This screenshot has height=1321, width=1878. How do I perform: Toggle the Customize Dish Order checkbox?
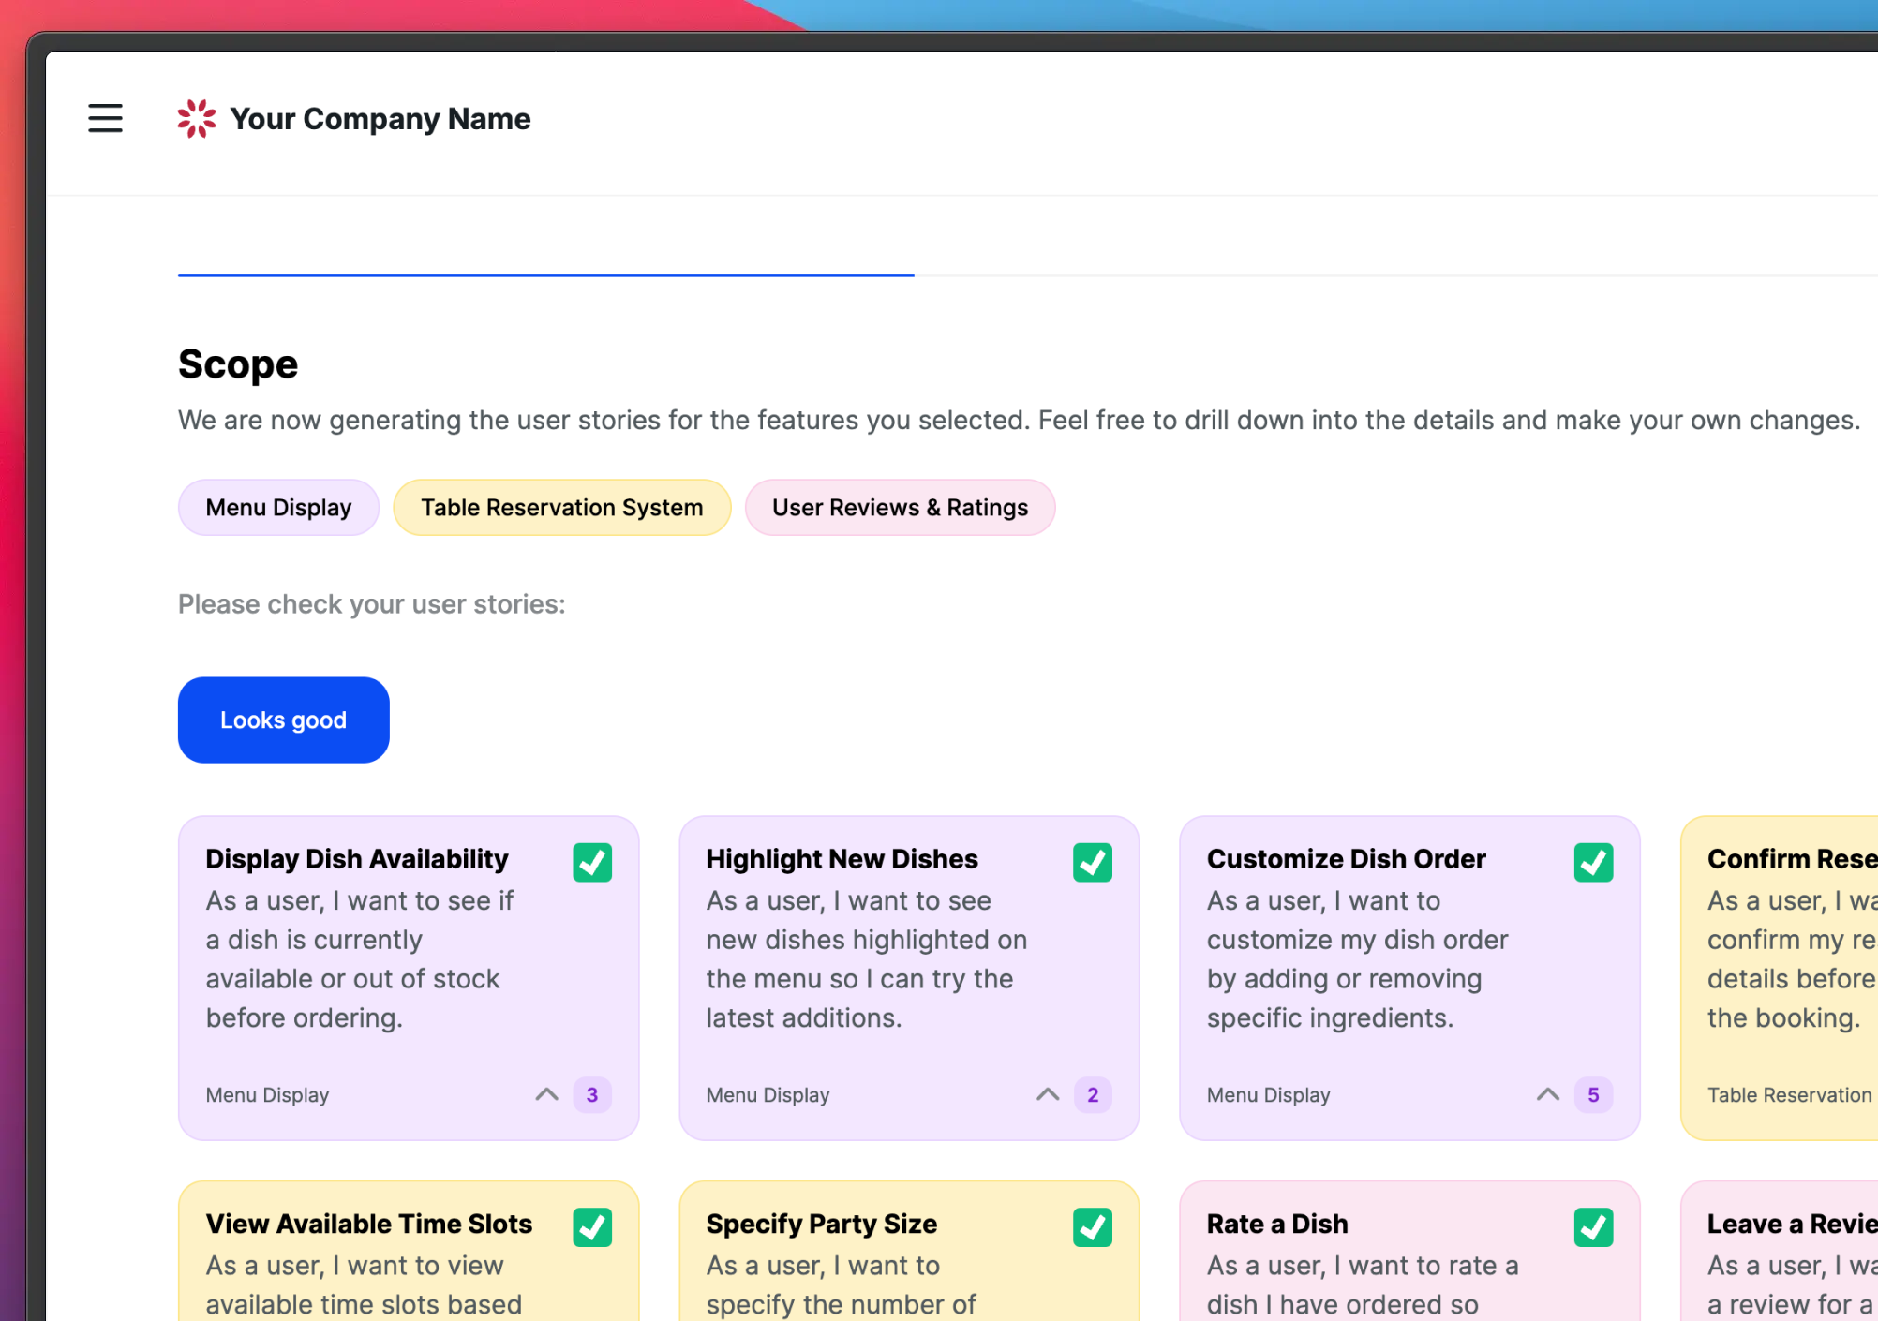point(1593,862)
